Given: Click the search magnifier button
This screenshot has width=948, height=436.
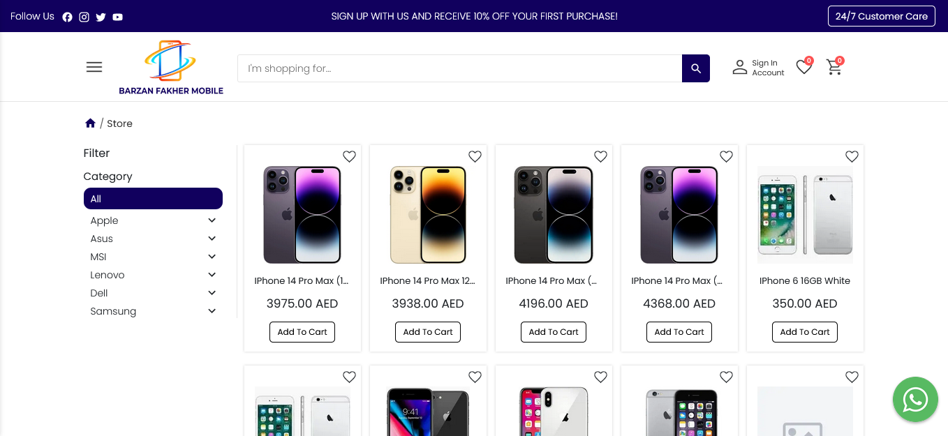Looking at the screenshot, I should 695,68.
